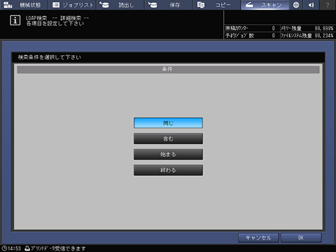
Task: Click the メモリー残量 99.999% memory value
Action: pyautogui.click(x=324, y=29)
